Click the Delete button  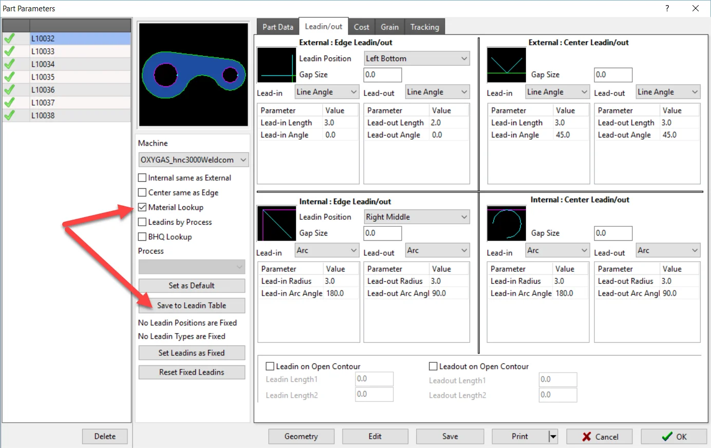(105, 436)
